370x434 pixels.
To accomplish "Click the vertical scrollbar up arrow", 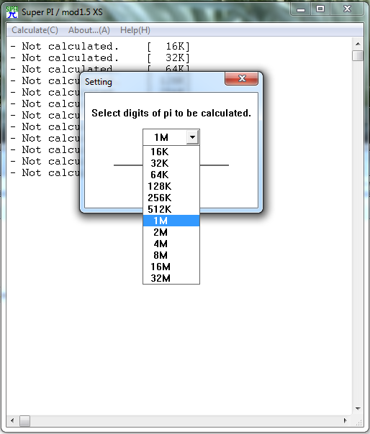I will point(358,44).
